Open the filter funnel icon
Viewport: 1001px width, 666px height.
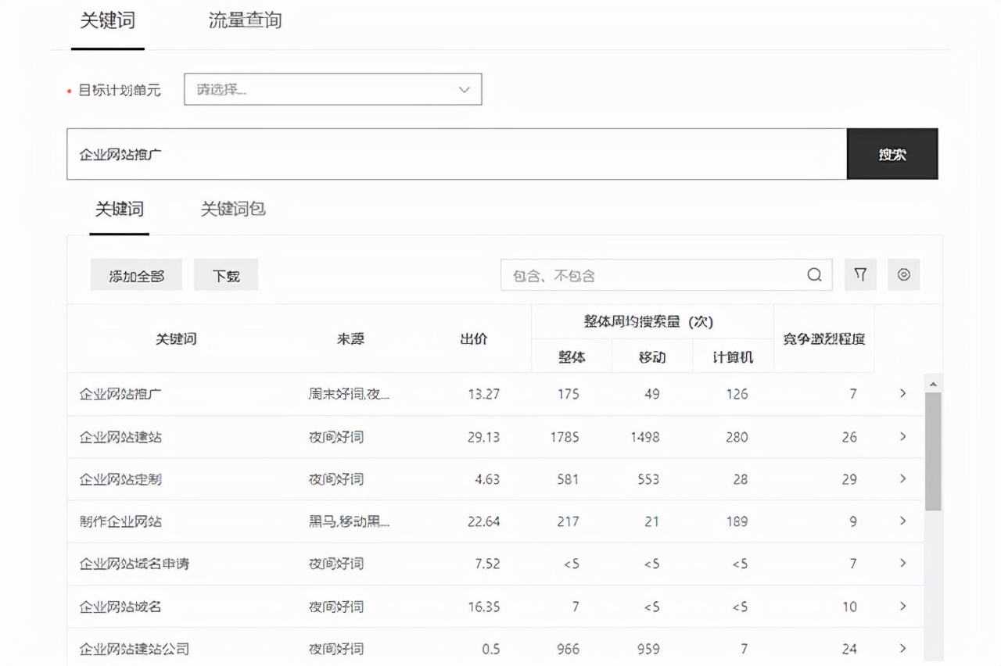[x=860, y=274]
